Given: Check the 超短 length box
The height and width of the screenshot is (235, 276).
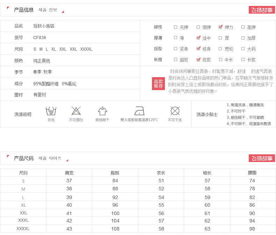Looking at the screenshot, I should coord(175,60).
